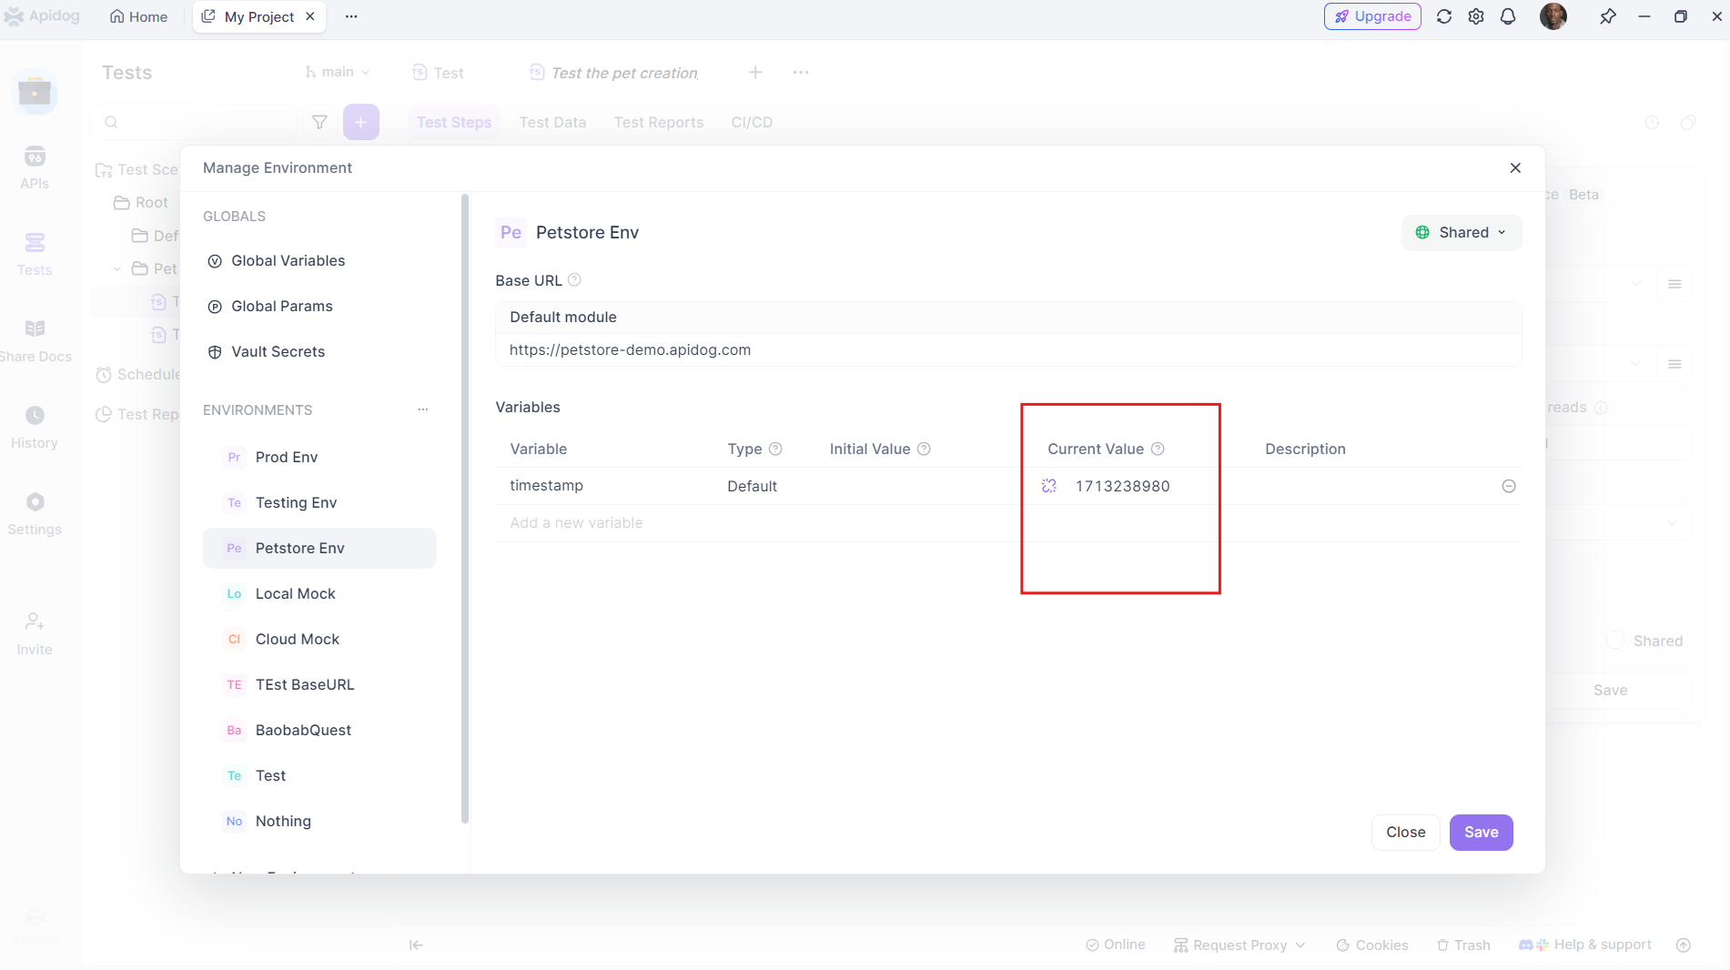
Task: Select the Petstore Env environment
Action: point(319,548)
